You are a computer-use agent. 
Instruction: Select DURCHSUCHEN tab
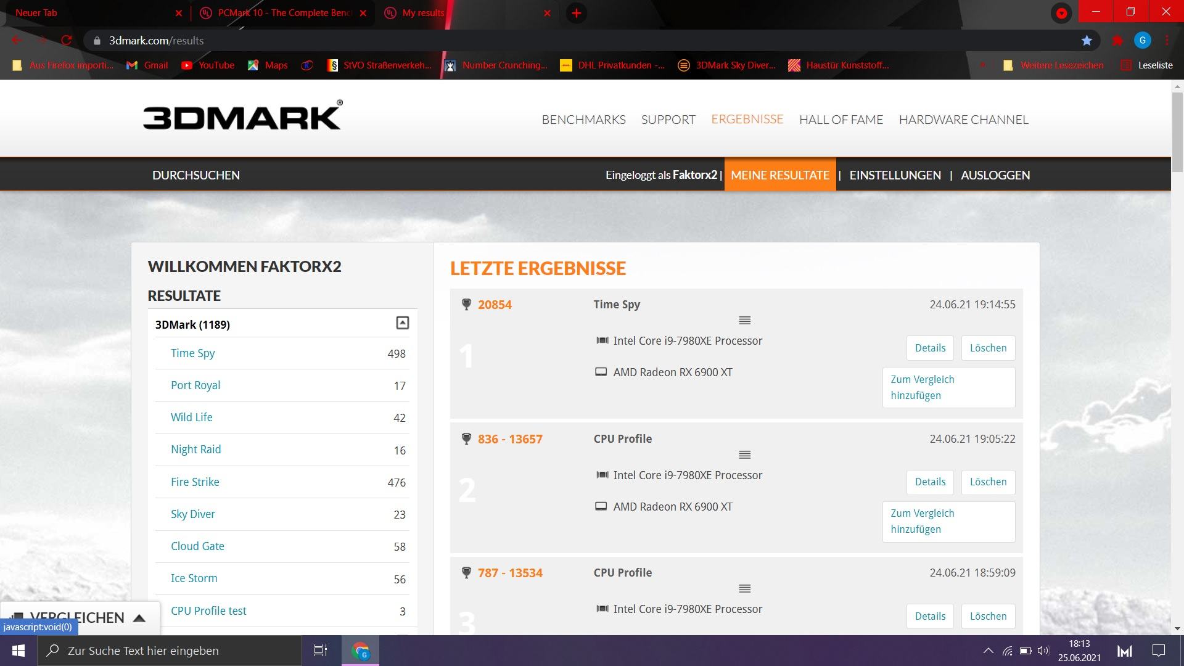point(196,175)
